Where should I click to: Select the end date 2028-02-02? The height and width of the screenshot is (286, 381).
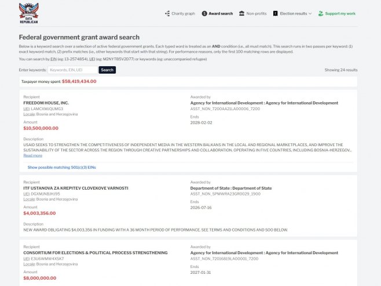pos(201,122)
